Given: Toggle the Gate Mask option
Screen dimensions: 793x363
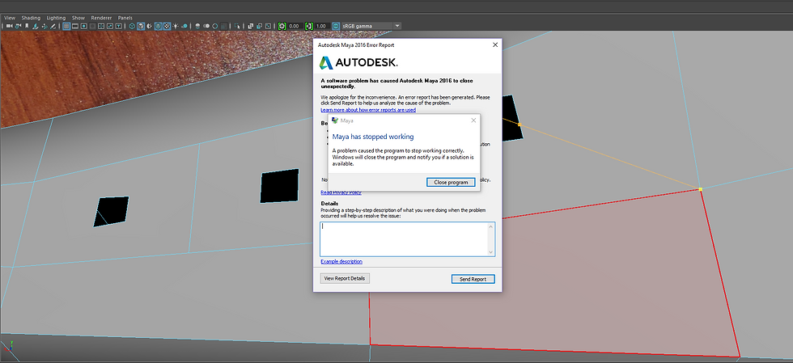Looking at the screenshot, I should point(92,25).
